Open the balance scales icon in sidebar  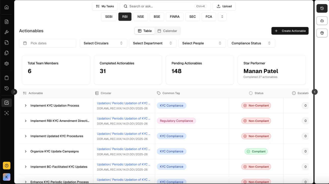point(7,63)
